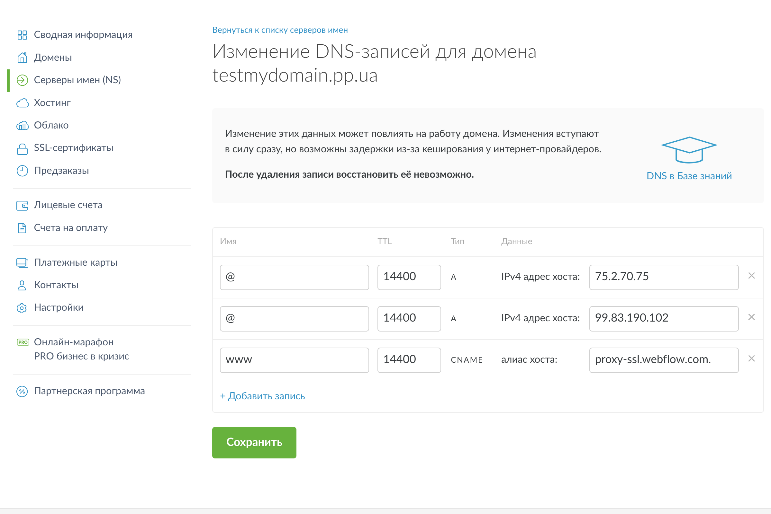Click the Предзаказы clock icon

tap(22, 171)
